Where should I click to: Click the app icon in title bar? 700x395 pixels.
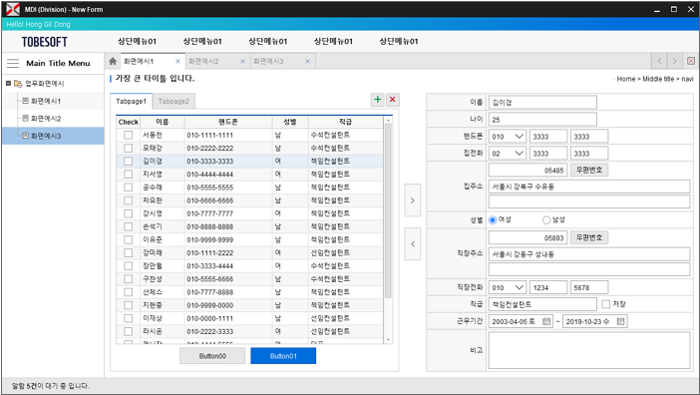tap(13, 9)
